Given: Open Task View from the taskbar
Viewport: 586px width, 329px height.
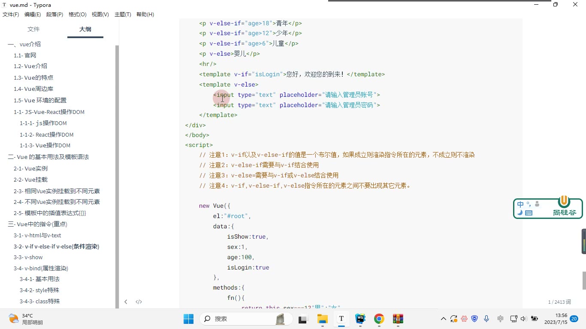Looking at the screenshot, I should [x=303, y=319].
